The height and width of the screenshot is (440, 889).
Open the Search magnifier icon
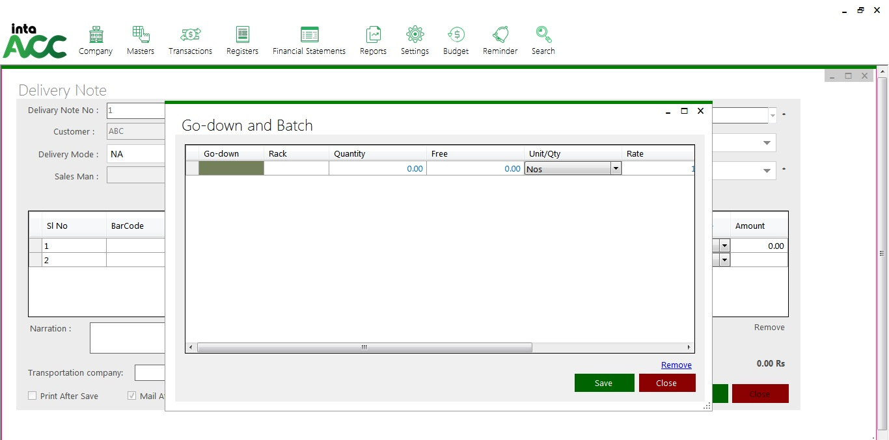[x=543, y=35]
